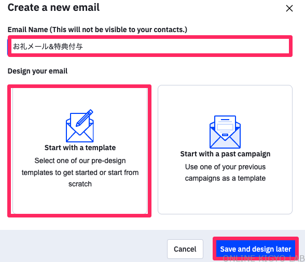Viewport: 305px width, 262px height.
Task: Close the Create a new email dialog
Action: (289, 8)
